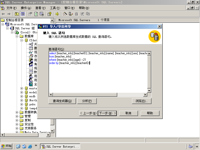This screenshot has width=200, height=150.
Task: Select the Northwind database in tree
Action: tap(33, 100)
